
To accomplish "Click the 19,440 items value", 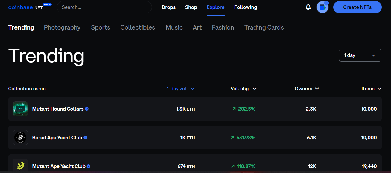I will tap(369, 166).
